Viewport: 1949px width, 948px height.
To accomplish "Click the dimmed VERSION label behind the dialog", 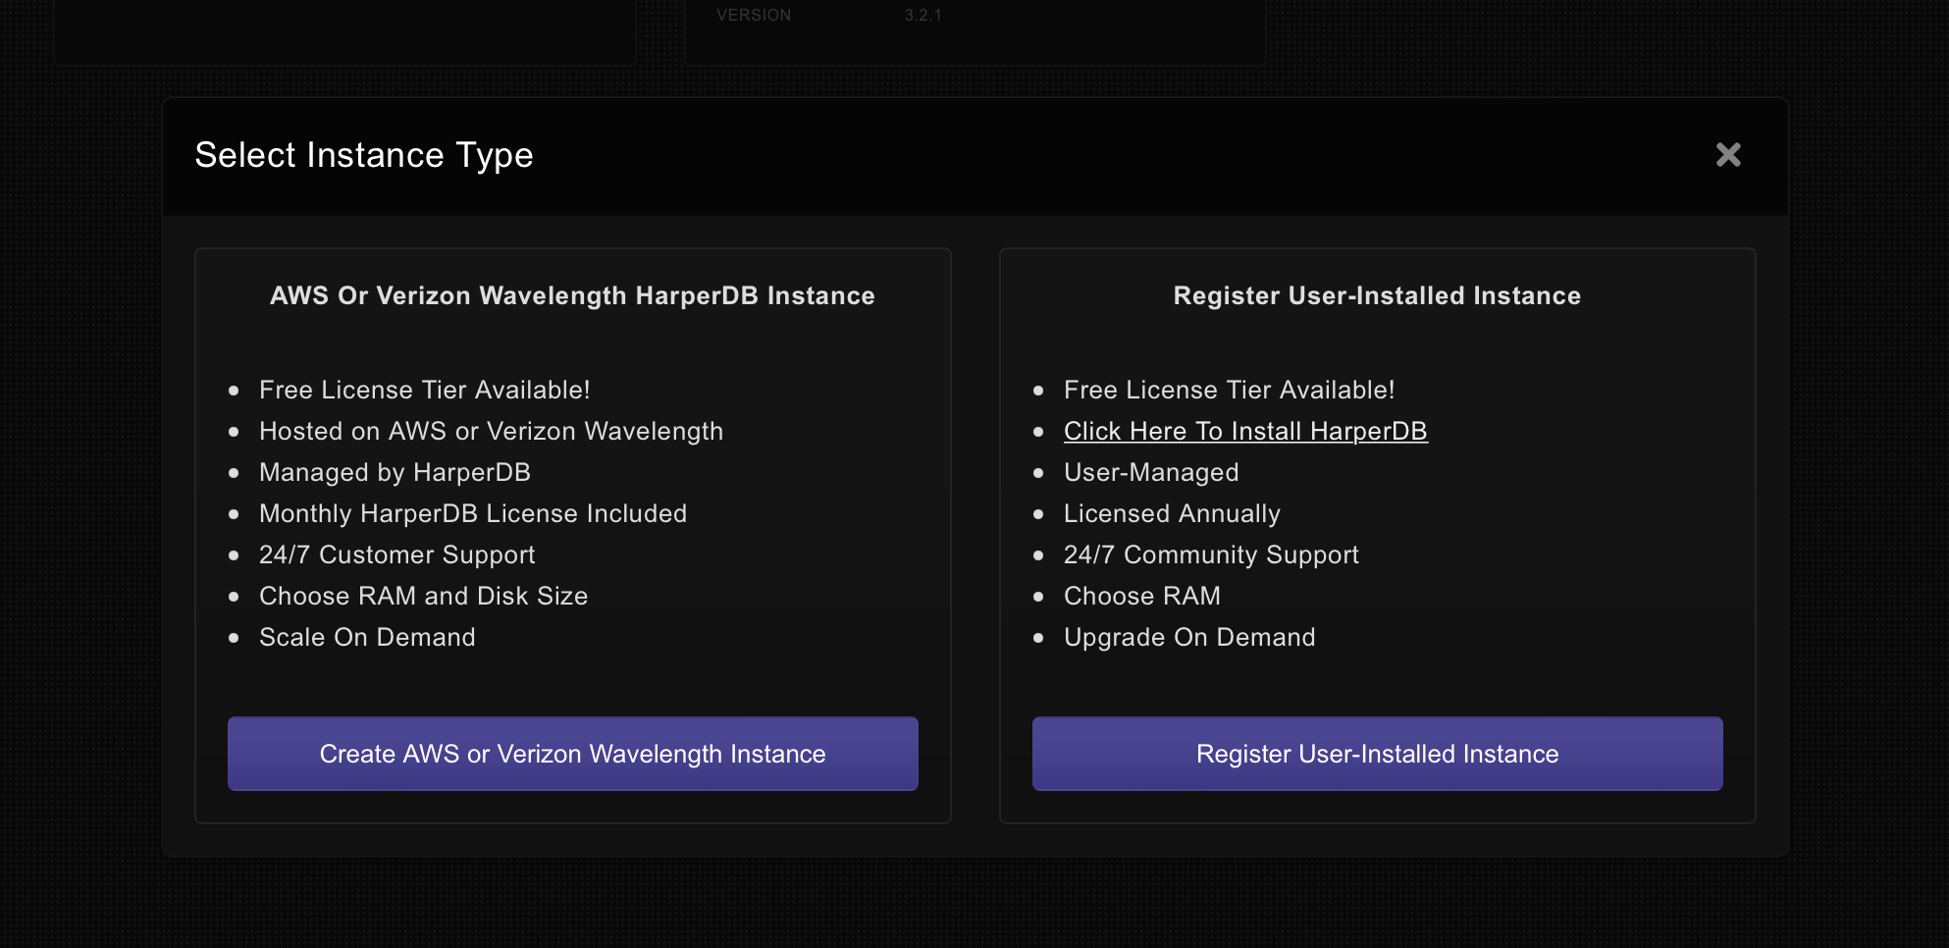I will tap(754, 15).
